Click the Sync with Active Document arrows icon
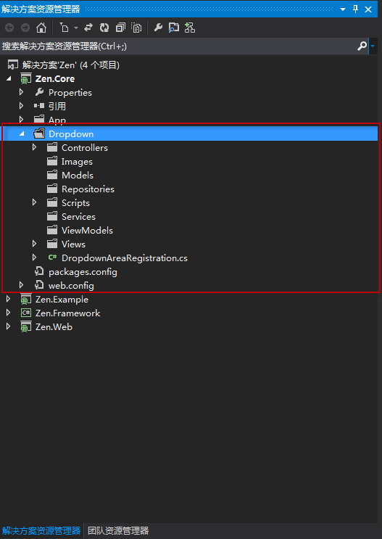This screenshot has height=539, width=382. click(x=88, y=28)
